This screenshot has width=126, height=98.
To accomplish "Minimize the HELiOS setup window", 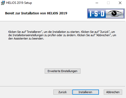I will pyautogui.click(x=97, y=3).
